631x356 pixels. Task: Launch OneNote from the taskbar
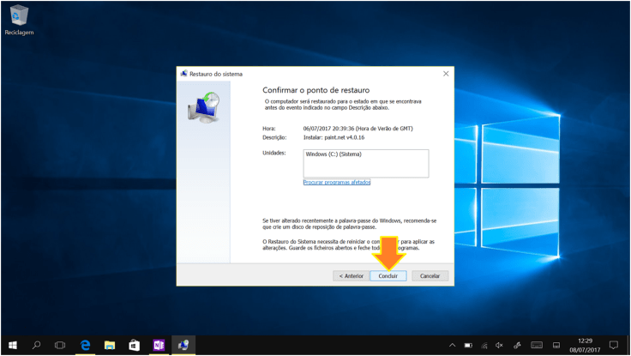(159, 345)
